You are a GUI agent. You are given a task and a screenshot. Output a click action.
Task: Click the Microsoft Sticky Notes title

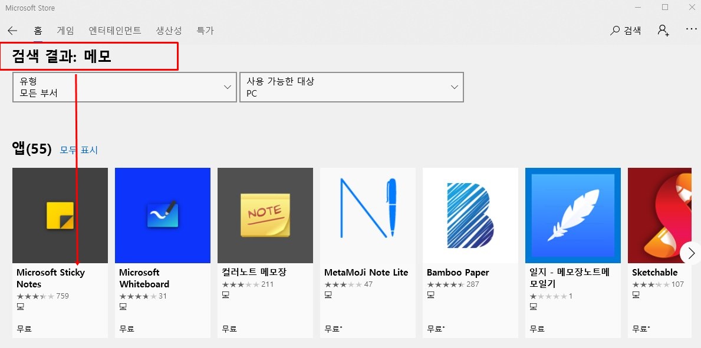(51, 279)
